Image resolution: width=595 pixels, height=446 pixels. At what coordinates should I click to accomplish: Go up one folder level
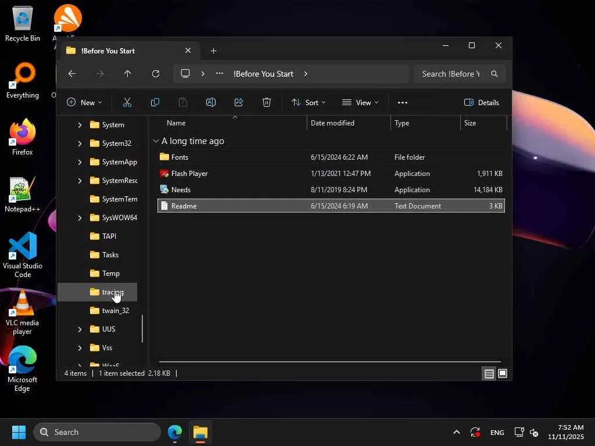[128, 74]
